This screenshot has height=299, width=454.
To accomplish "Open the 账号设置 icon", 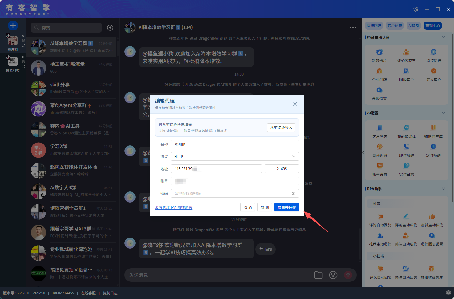I will [x=379, y=166].
